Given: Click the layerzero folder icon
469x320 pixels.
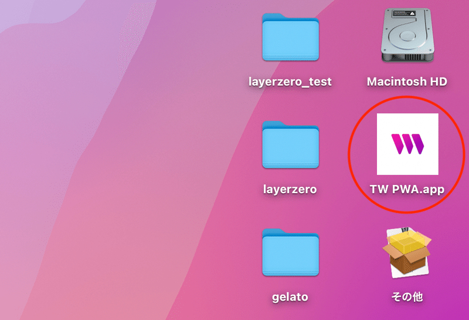Looking at the screenshot, I should tap(290, 144).
